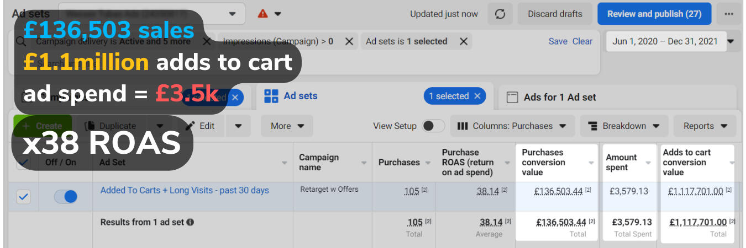
Task: Switch to the Ads for 1 Ad set tab
Action: (x=559, y=97)
